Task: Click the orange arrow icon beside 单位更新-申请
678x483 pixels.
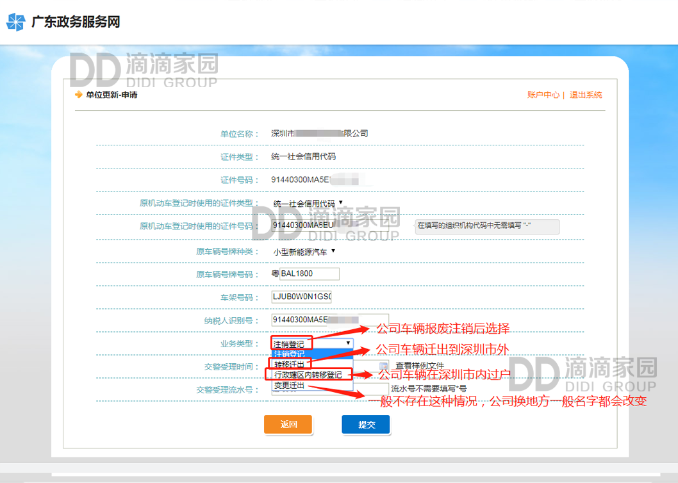Action: coord(79,94)
